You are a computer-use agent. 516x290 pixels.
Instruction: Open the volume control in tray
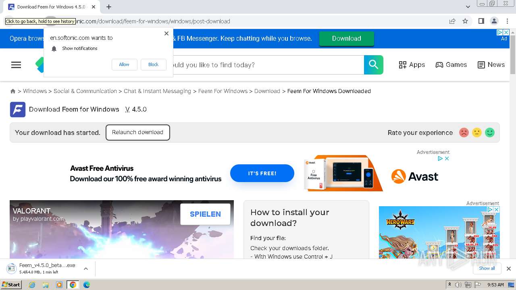[458, 285]
